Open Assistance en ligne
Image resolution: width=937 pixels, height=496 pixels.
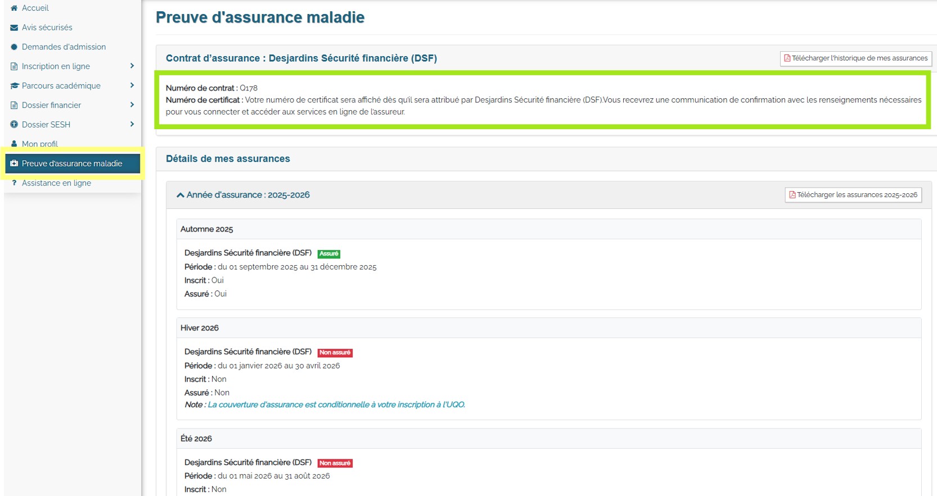click(x=56, y=183)
